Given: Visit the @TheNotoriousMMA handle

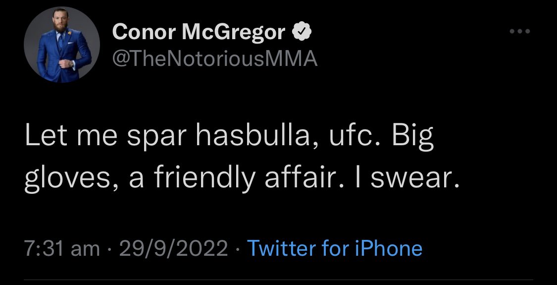Looking at the screenshot, I should 215,58.
